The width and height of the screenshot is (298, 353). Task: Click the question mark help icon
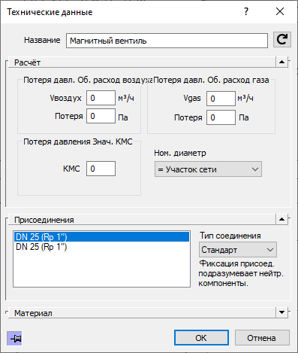(246, 11)
